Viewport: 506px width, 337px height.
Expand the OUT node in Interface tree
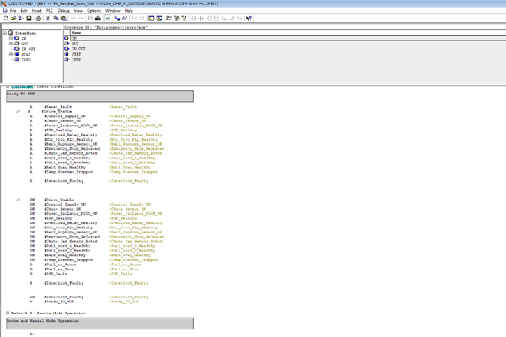(11, 44)
